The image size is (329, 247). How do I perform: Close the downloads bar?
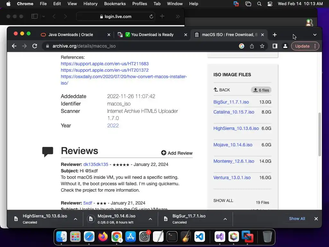(x=316, y=219)
